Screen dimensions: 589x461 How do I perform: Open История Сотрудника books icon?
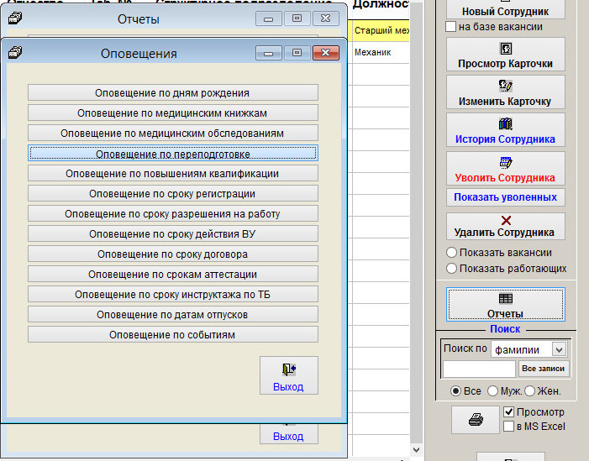tap(506, 123)
